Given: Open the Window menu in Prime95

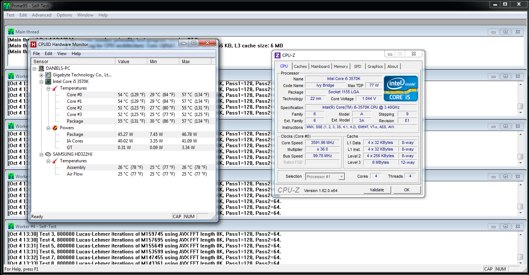Looking at the screenshot, I should coord(85,15).
